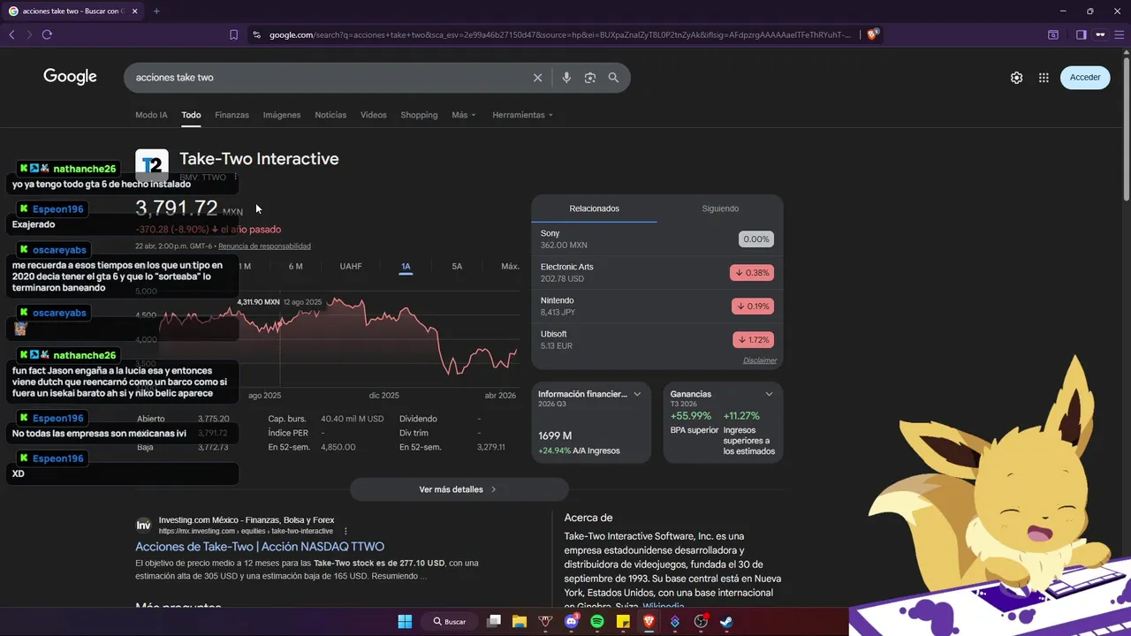Switch to the Modo IA tab
1131x636 pixels.
coord(151,115)
